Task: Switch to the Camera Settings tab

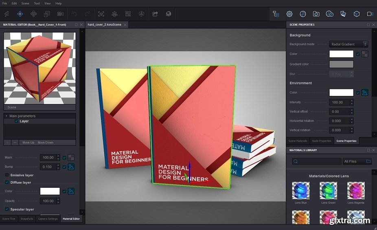Action: (x=48, y=219)
